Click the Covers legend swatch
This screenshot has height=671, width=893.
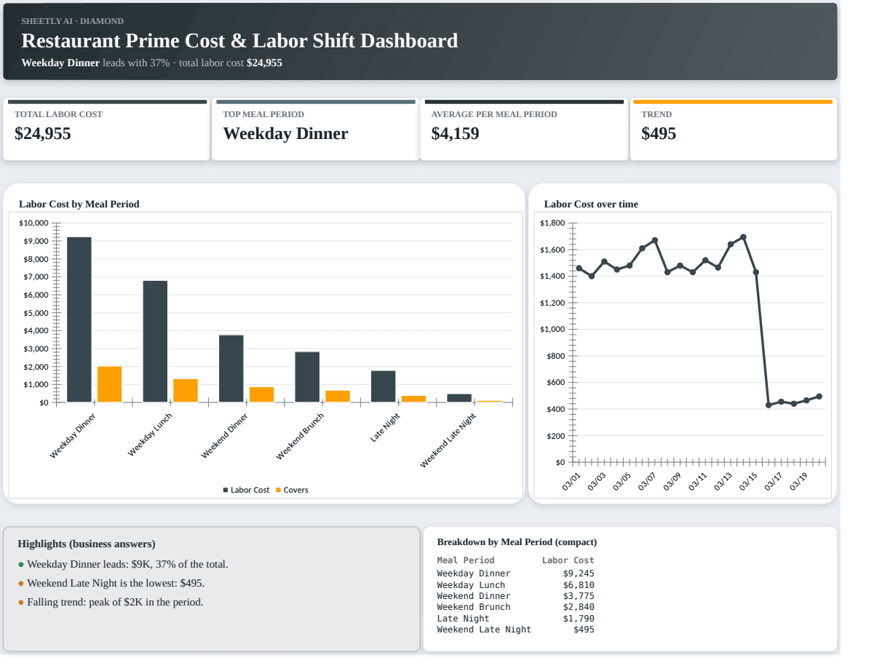pos(278,491)
